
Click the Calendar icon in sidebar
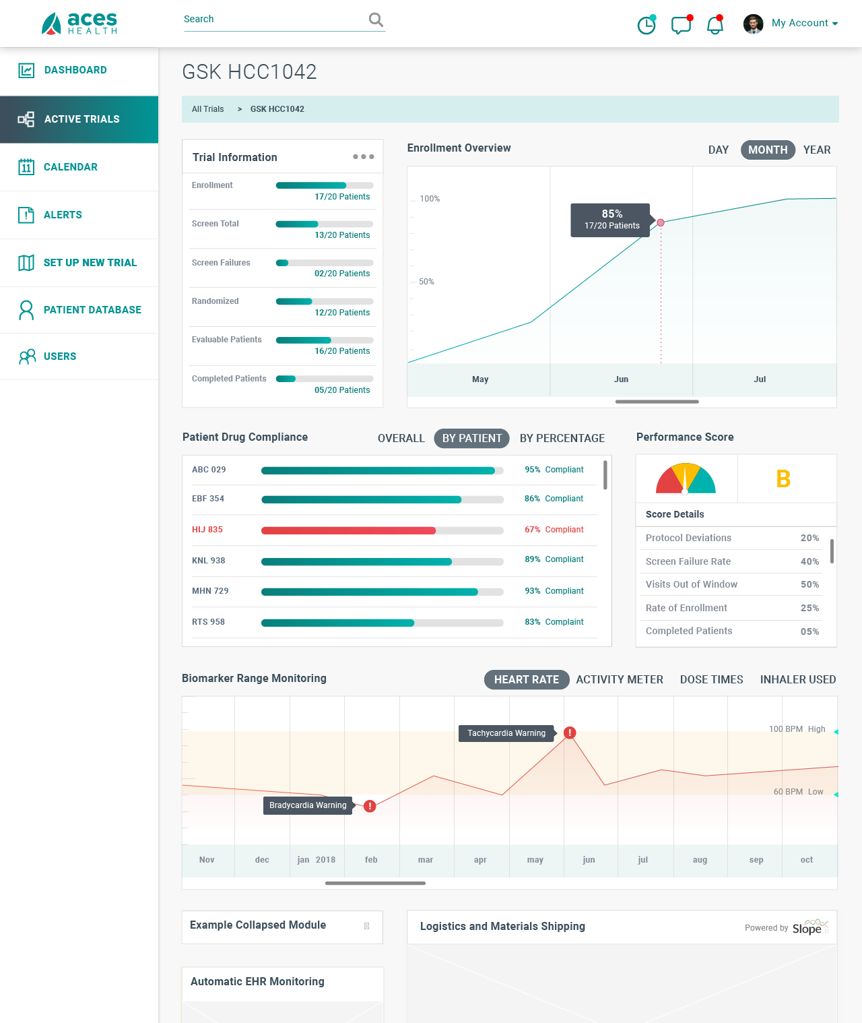point(26,167)
